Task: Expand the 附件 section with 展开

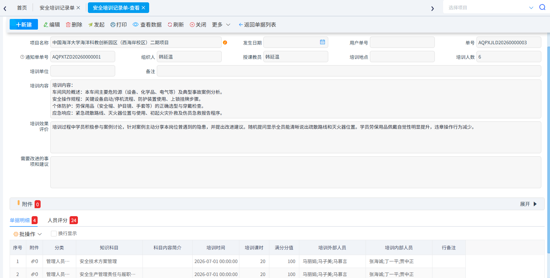Action: 528,204
